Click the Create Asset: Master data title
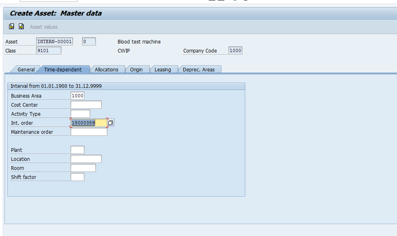Viewport: 397px width, 236px height. click(56, 13)
